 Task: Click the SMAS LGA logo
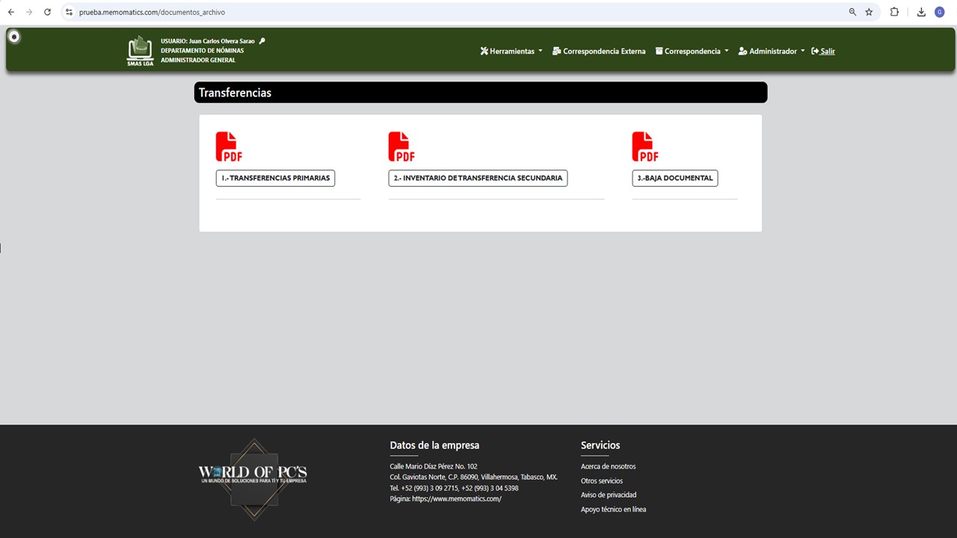click(x=140, y=51)
